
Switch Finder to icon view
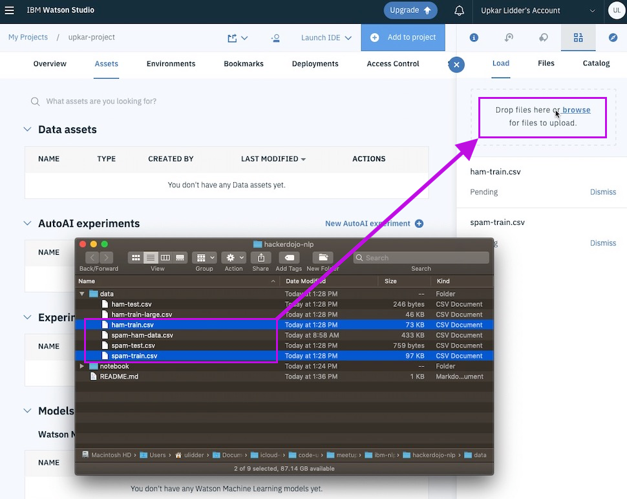pos(136,257)
